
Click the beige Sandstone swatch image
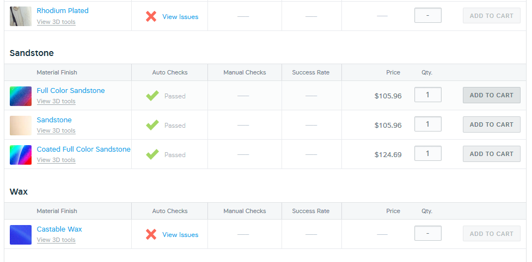21,126
